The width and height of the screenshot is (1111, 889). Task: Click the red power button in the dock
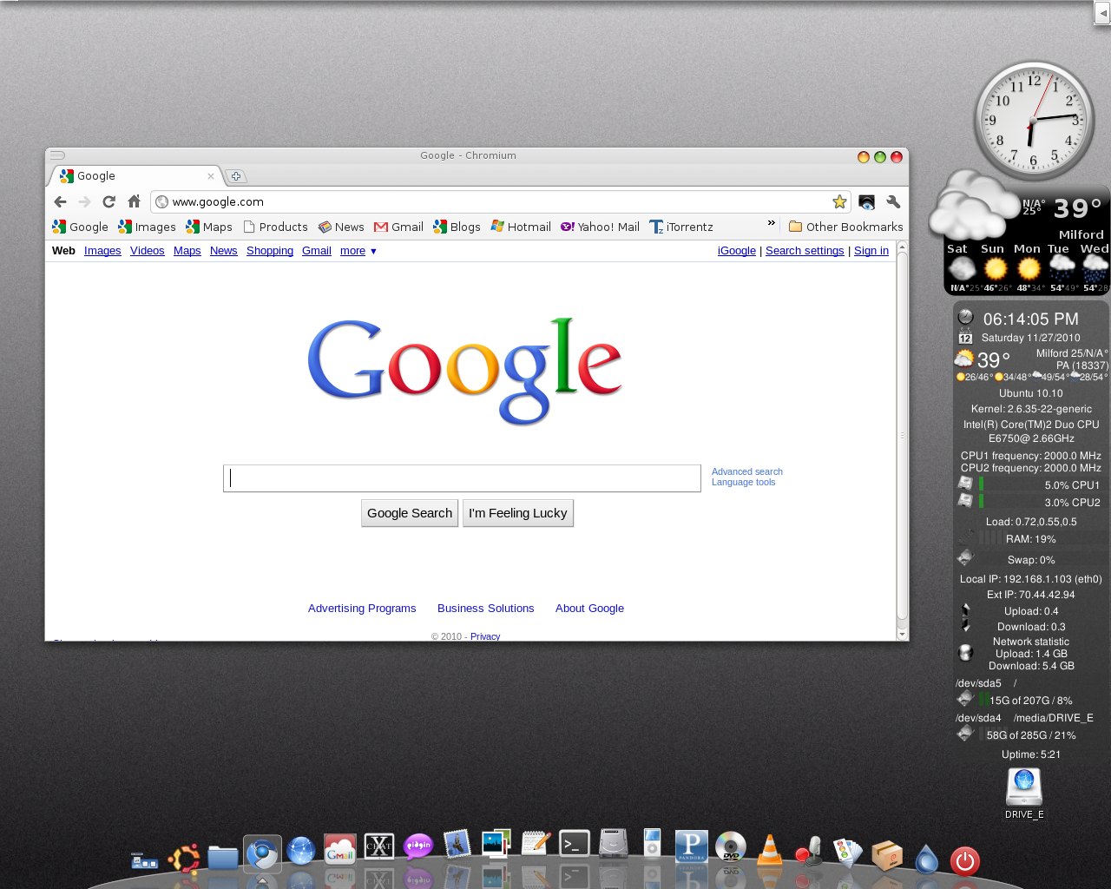(965, 861)
